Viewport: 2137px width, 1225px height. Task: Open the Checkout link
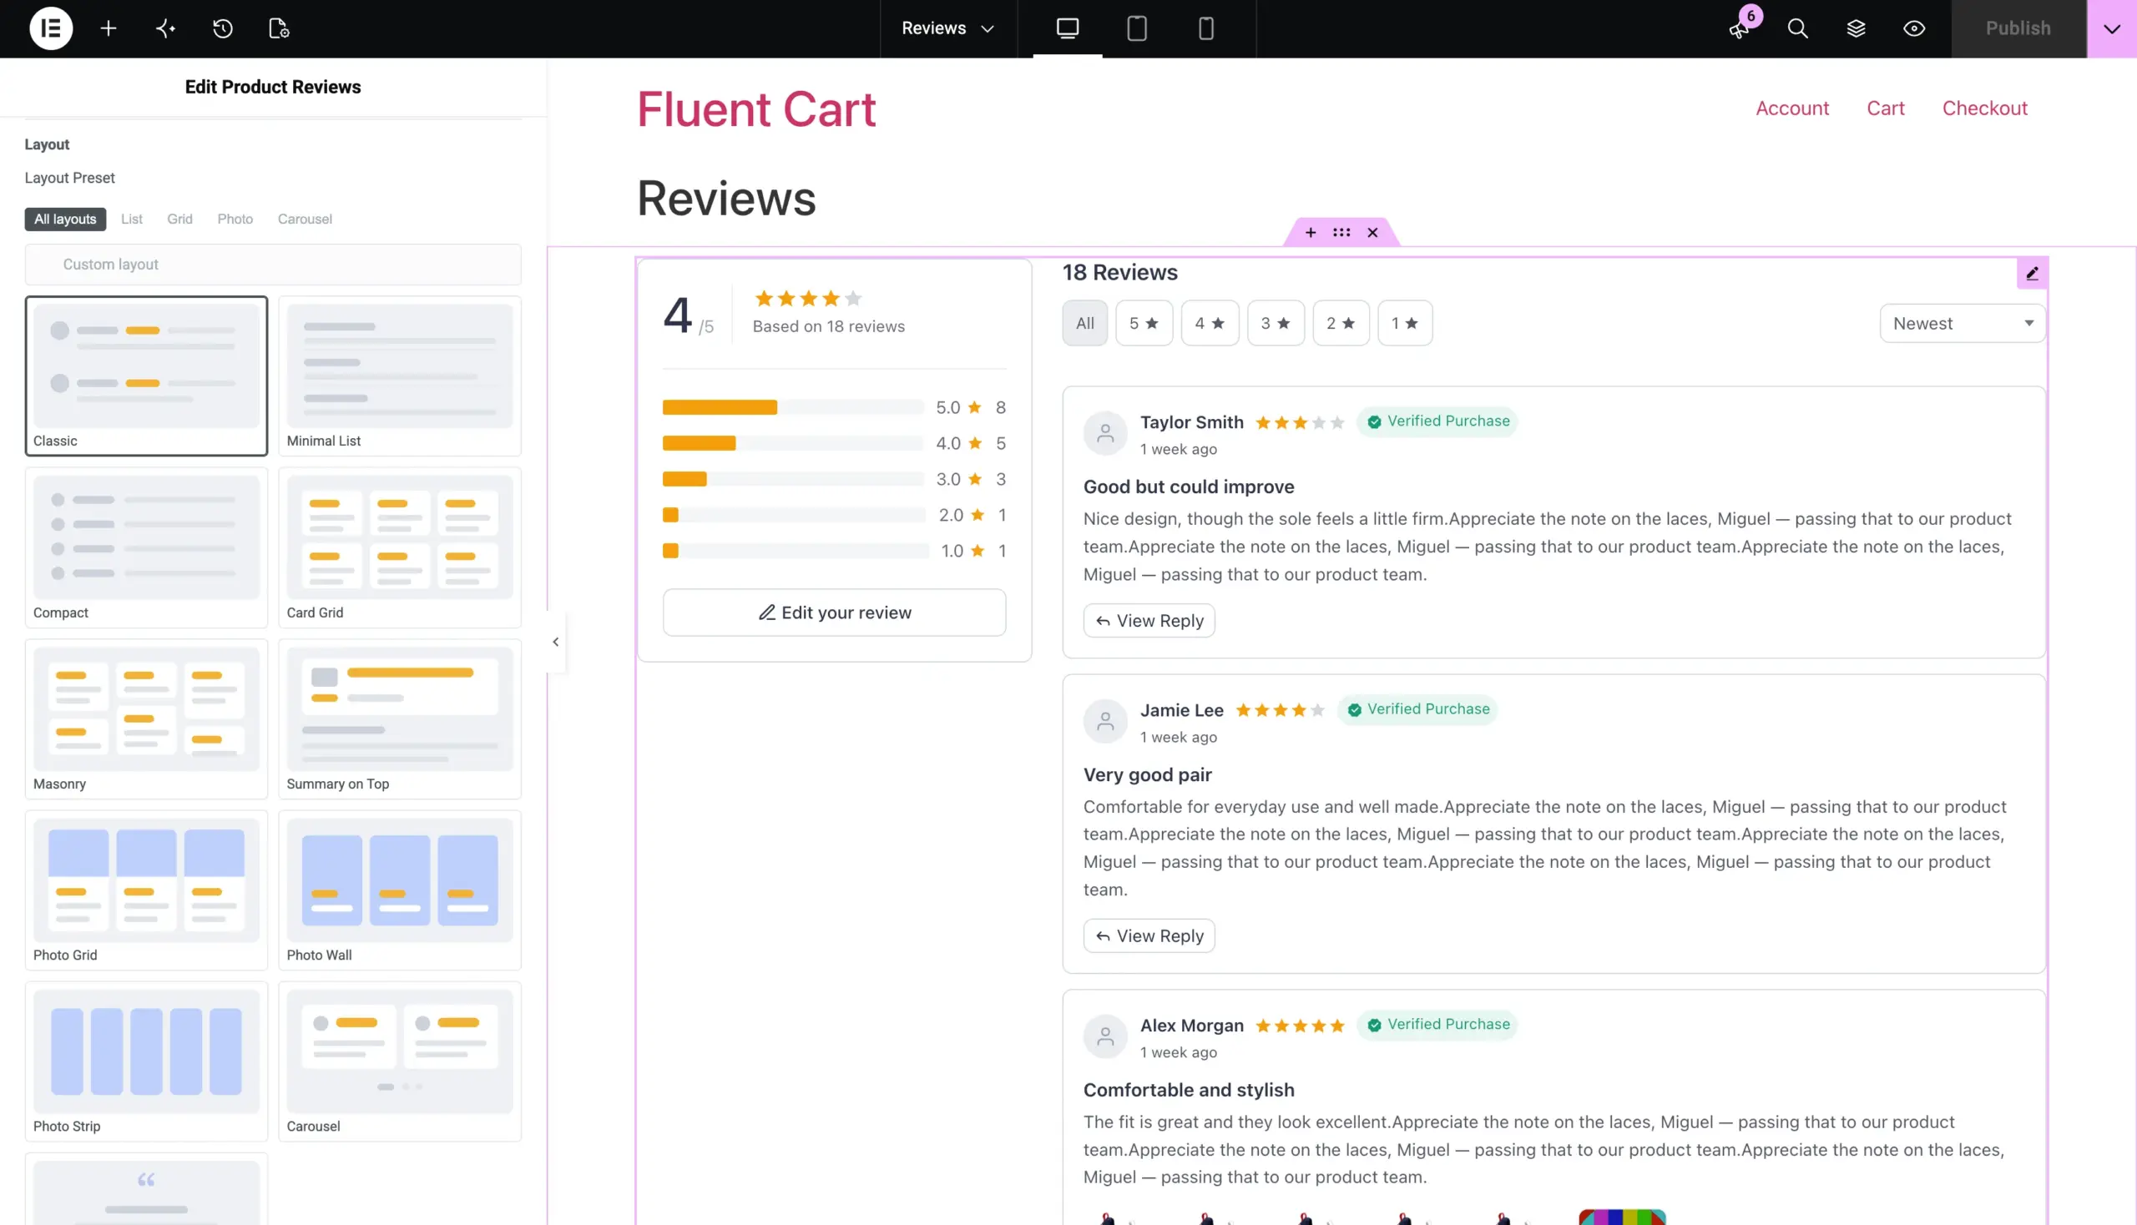[x=1985, y=108]
